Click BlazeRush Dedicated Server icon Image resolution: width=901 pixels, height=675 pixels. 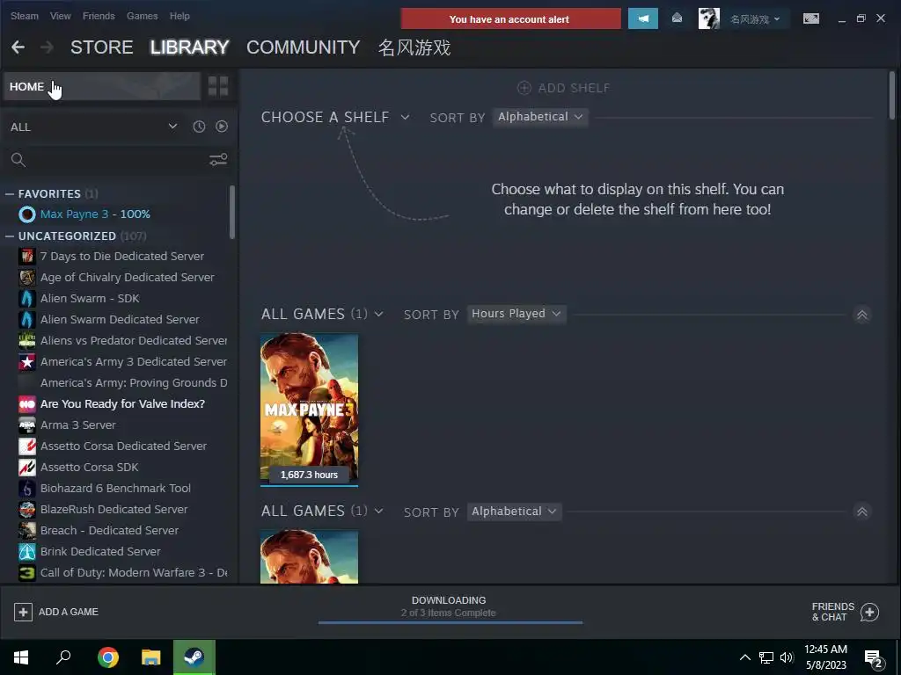(x=27, y=509)
